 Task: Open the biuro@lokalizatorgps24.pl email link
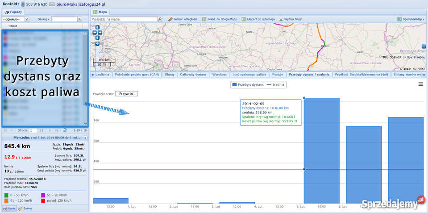pos(80,4)
